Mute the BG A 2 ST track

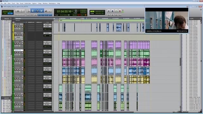point(22,53)
